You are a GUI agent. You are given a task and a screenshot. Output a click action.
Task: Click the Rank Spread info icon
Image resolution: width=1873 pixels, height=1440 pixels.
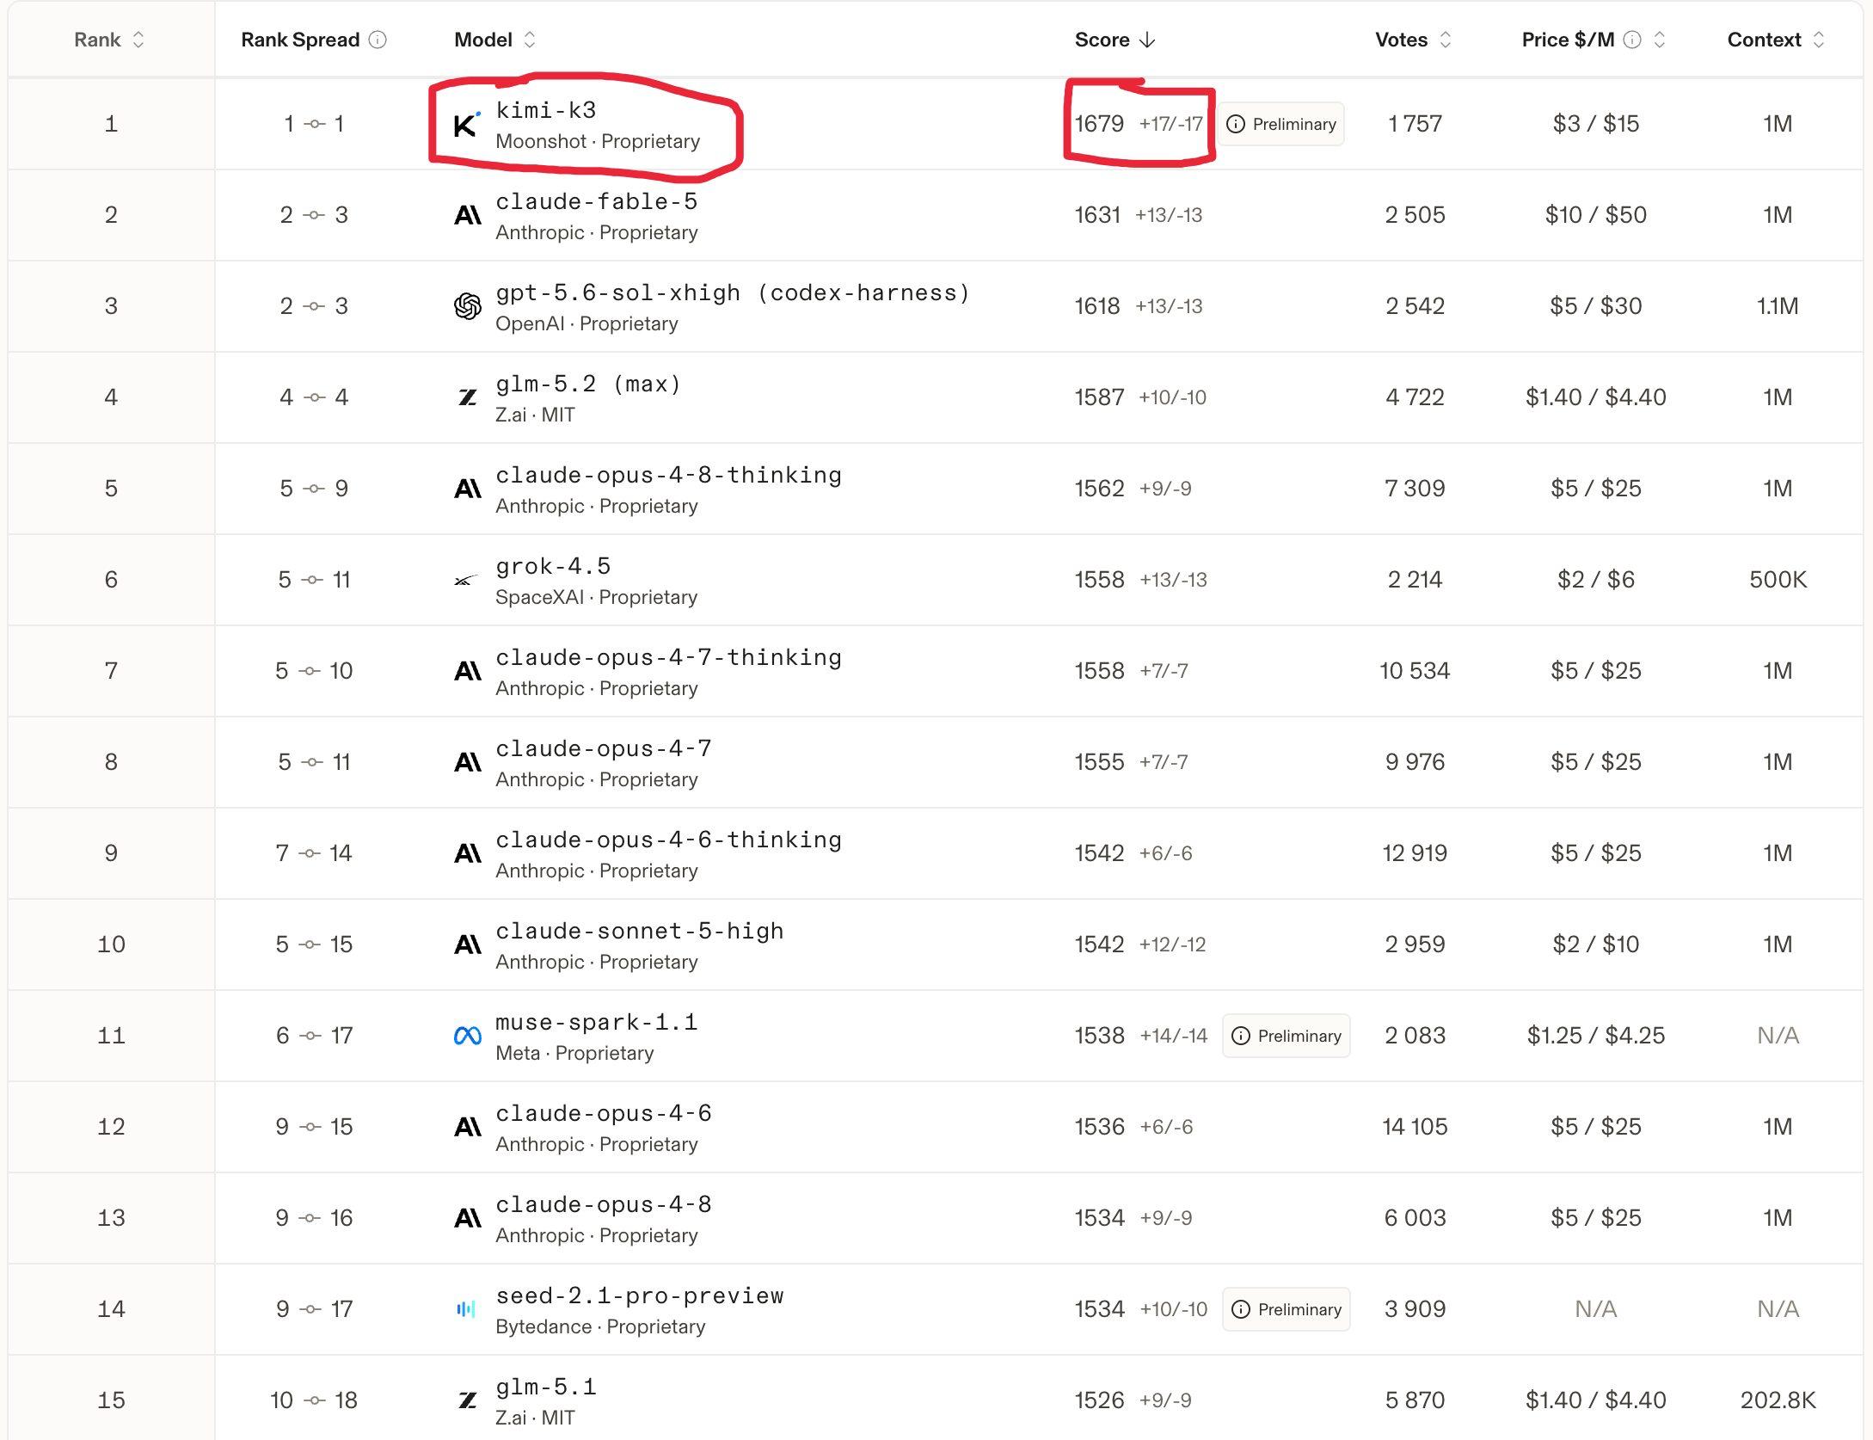click(378, 40)
